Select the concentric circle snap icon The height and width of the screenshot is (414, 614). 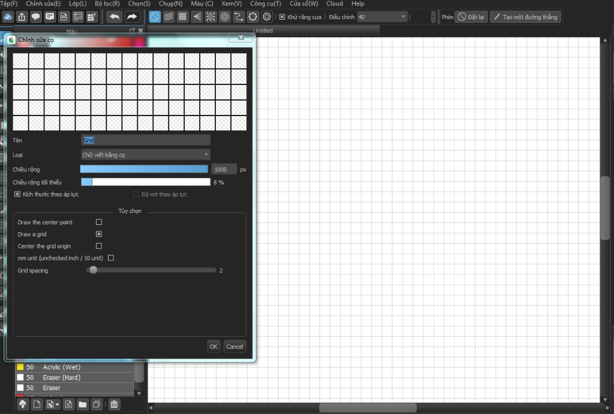(x=225, y=17)
